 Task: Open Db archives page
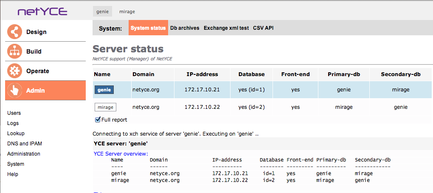coord(185,28)
